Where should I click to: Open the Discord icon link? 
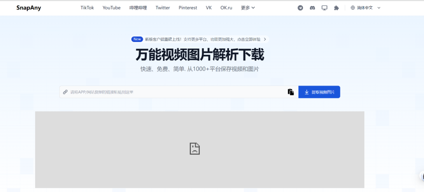(313, 8)
